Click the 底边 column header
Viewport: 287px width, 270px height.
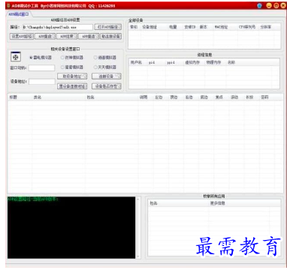tap(204, 97)
